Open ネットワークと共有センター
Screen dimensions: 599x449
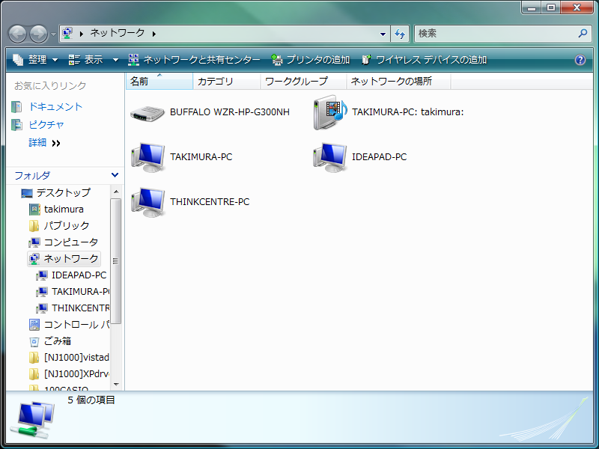tap(194, 60)
